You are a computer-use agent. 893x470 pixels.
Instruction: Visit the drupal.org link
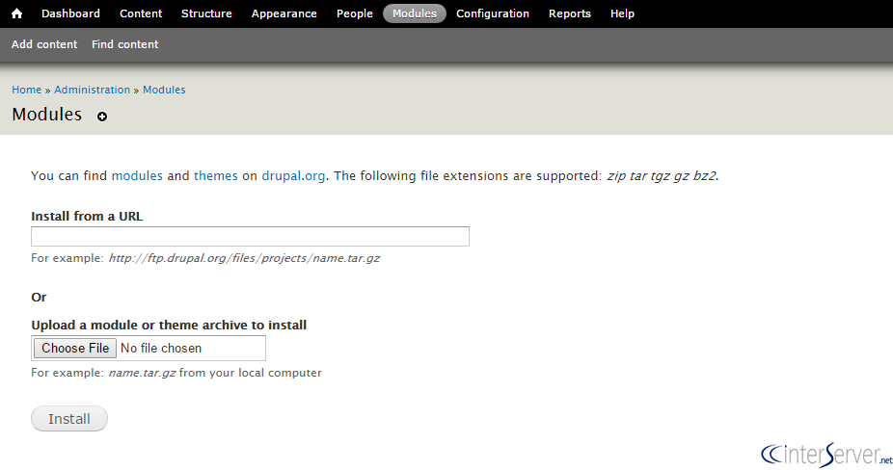(293, 176)
